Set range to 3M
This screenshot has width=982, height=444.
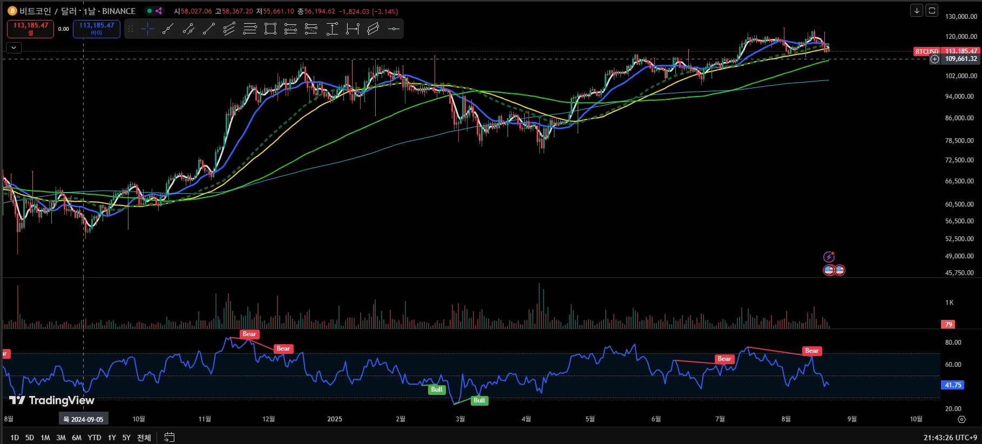61,438
